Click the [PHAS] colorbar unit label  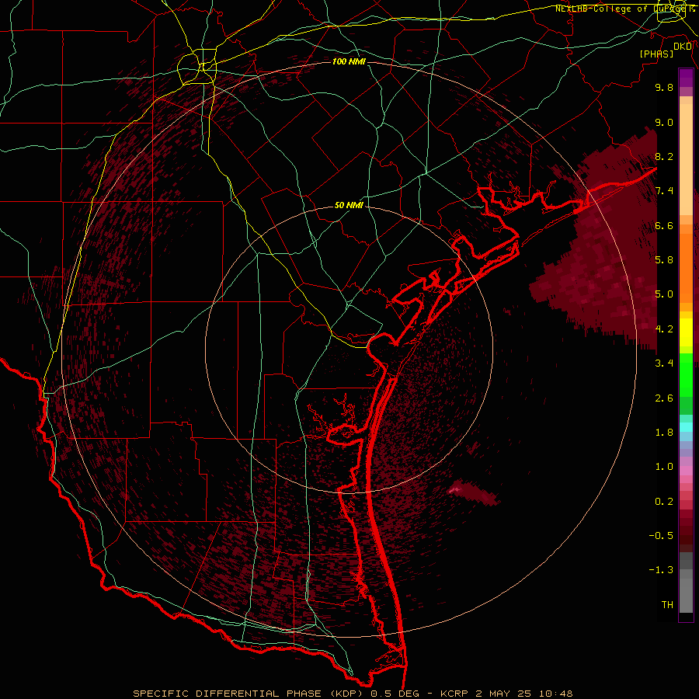tap(656, 54)
